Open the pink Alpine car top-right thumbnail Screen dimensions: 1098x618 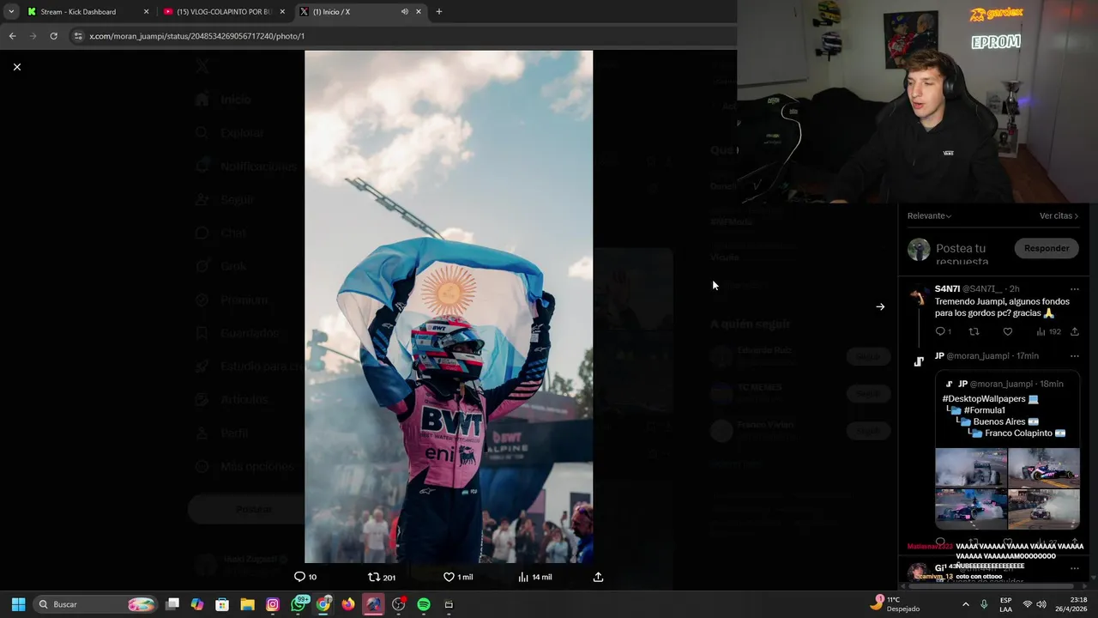coord(1044,467)
